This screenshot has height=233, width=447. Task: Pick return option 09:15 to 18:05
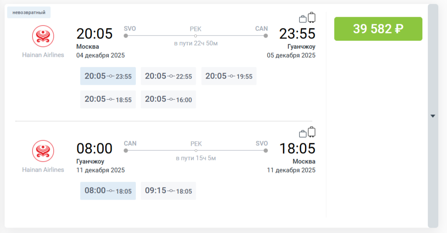click(168, 191)
